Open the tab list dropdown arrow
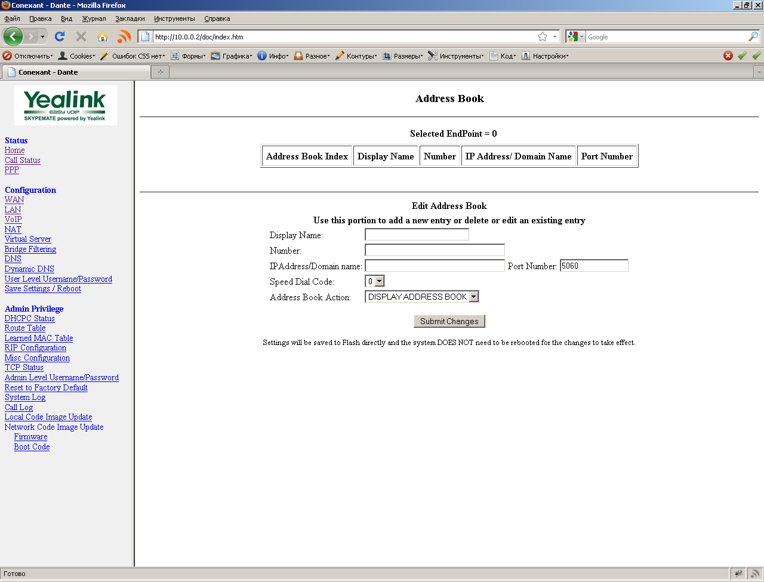 (759, 72)
